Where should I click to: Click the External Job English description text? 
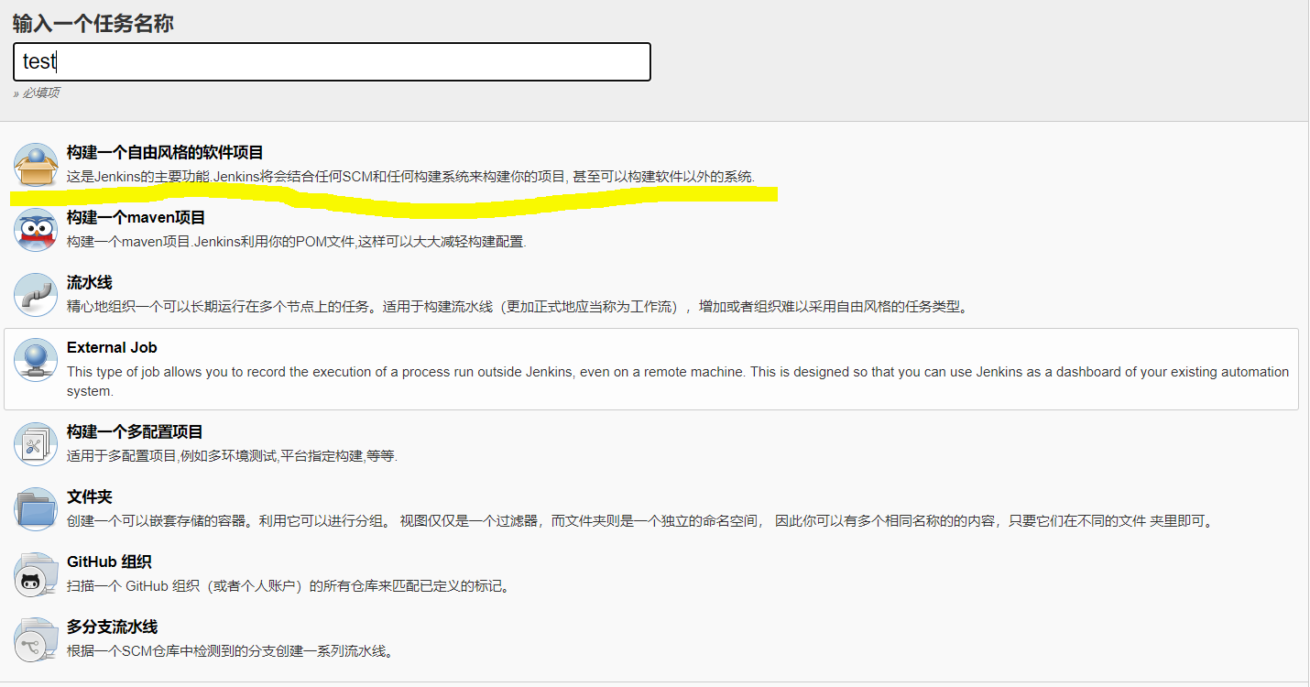tap(678, 382)
